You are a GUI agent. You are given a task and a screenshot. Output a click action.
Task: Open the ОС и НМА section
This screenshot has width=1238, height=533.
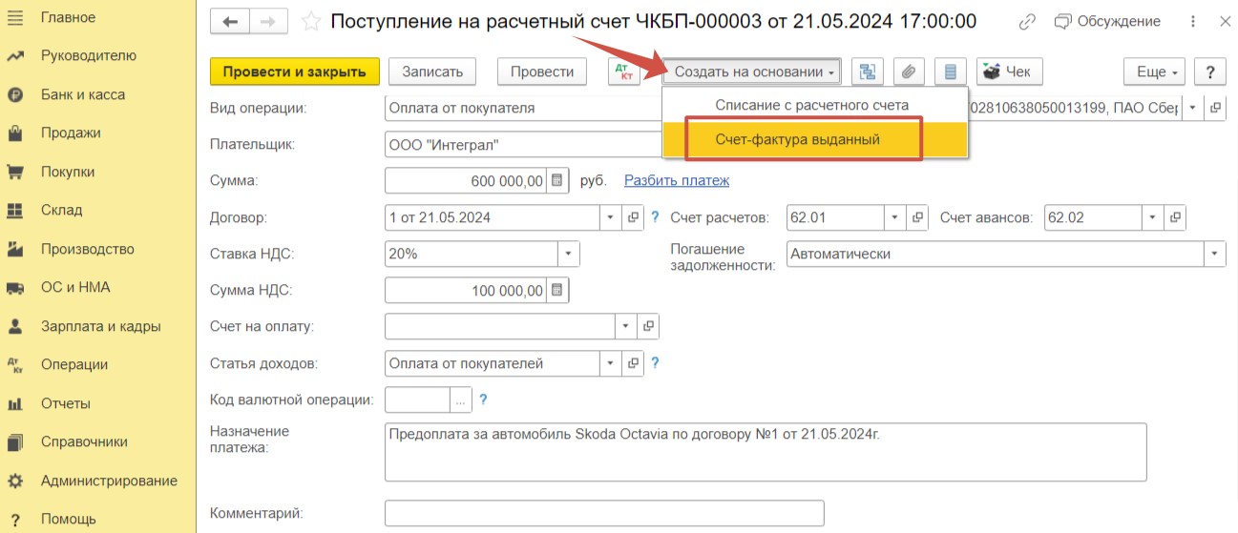75,287
